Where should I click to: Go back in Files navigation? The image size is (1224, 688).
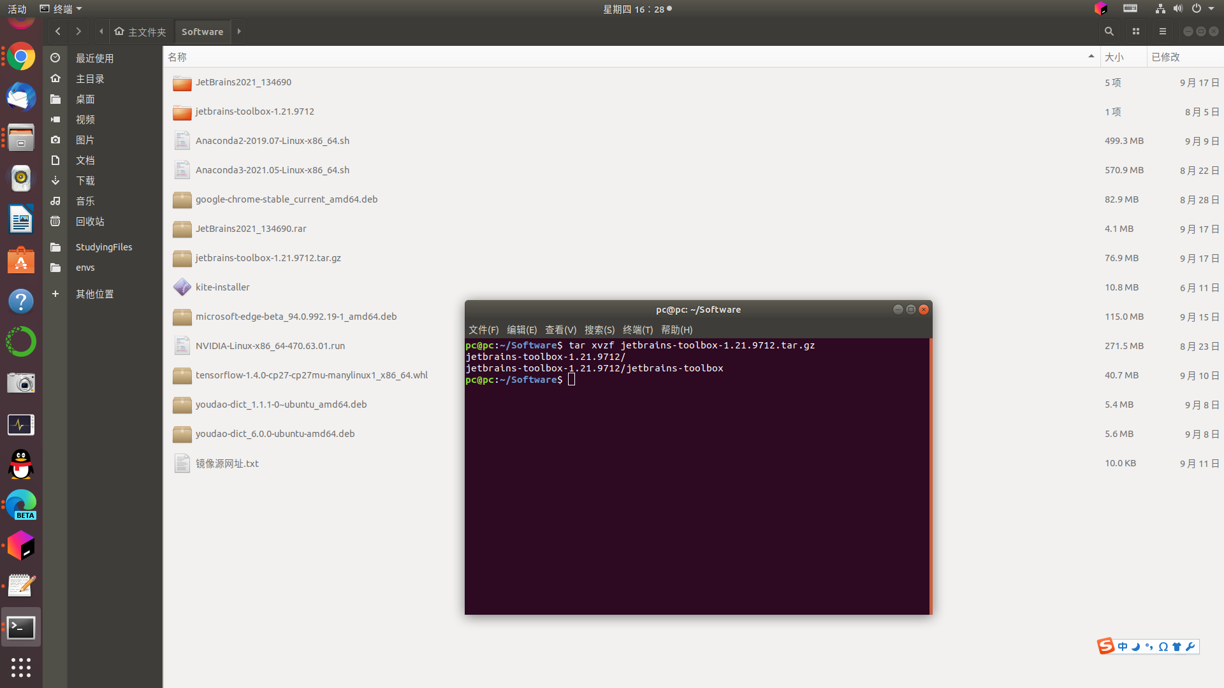pyautogui.click(x=58, y=31)
